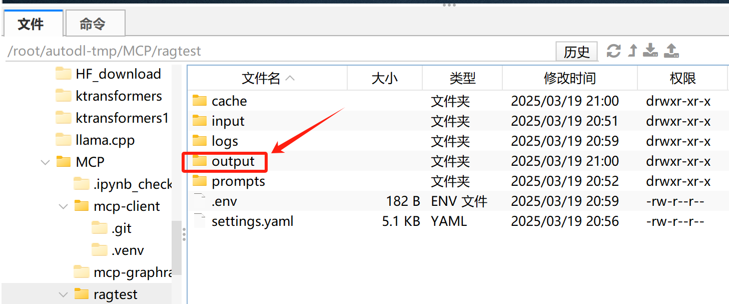
Task: Select the settings.yaml file name
Action: [x=253, y=221]
